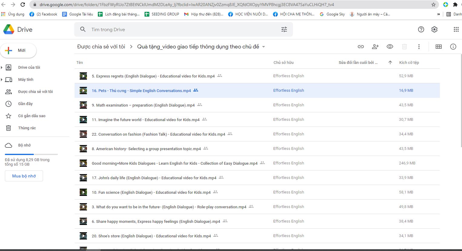Click the Mới create button

(x=18, y=51)
